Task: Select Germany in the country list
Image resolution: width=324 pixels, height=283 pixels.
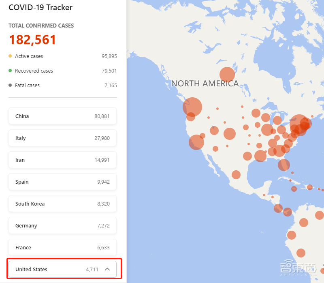Action: [x=62, y=225]
